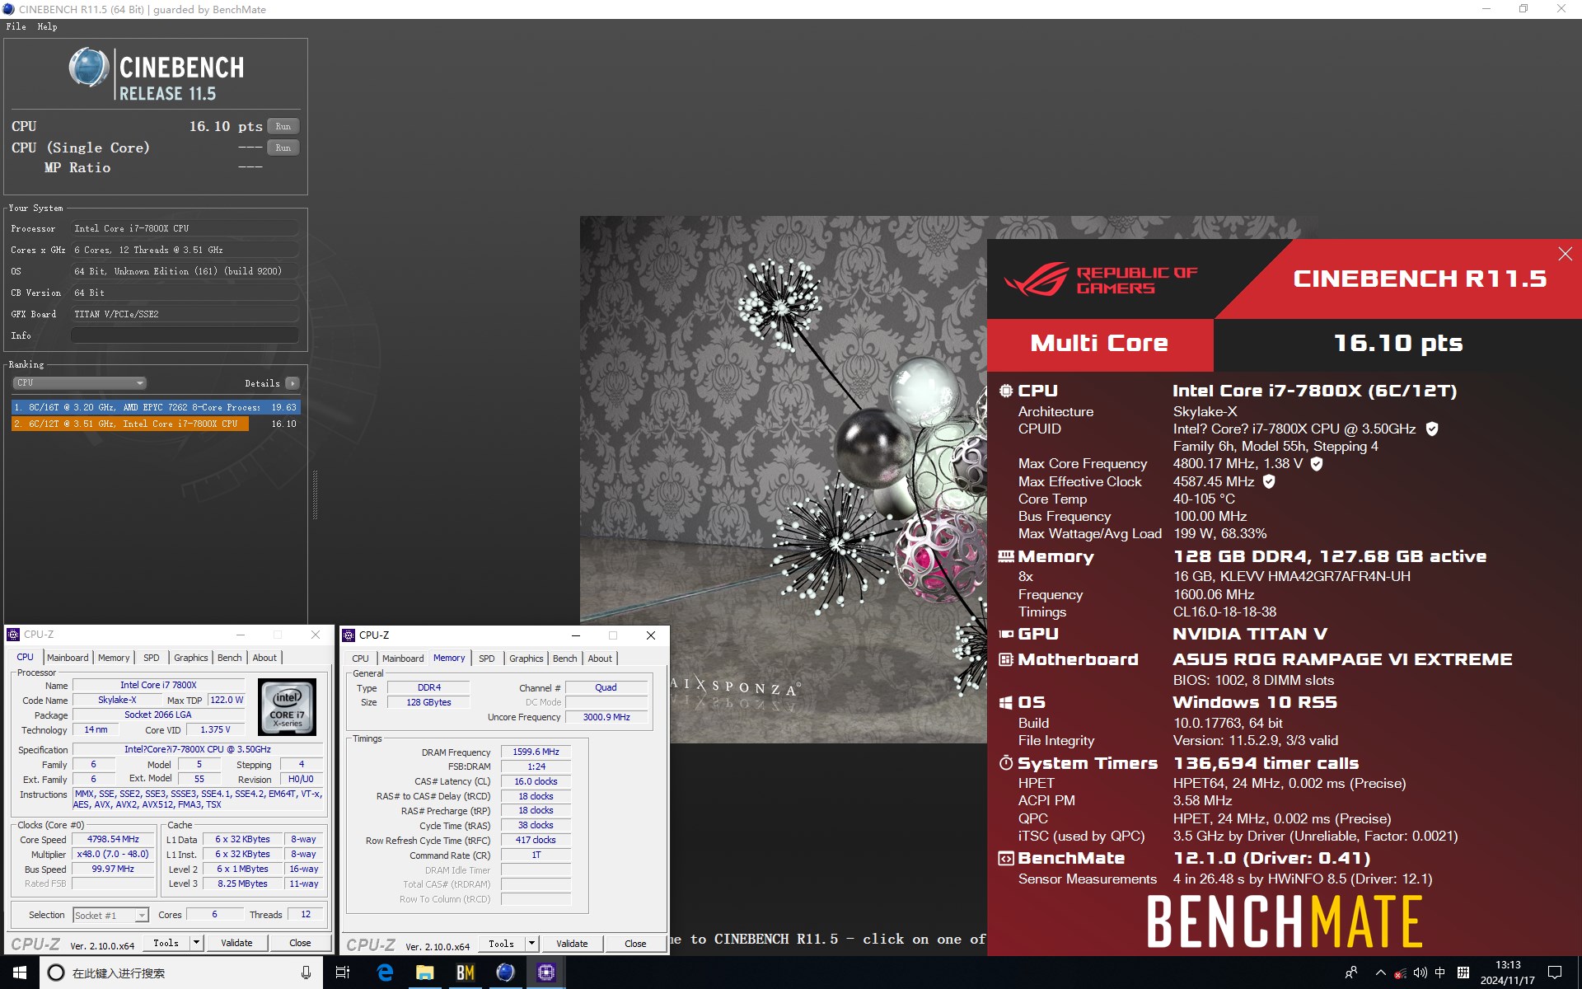The width and height of the screenshot is (1582, 989).
Task: Click Close button in left CPU-Z
Action: (x=300, y=943)
